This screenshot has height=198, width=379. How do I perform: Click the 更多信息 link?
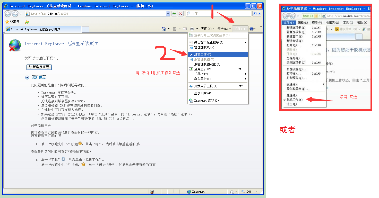39,77
